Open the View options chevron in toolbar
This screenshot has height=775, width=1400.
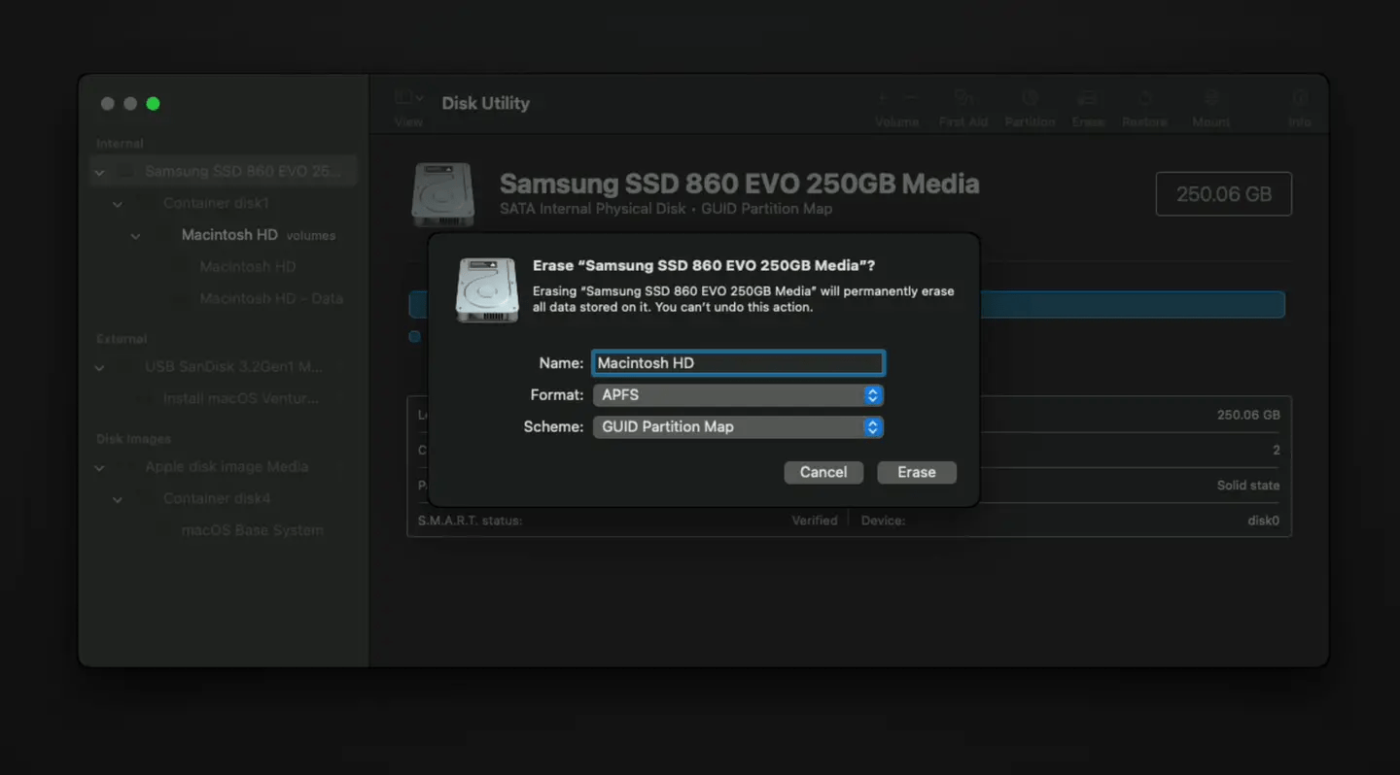point(419,97)
